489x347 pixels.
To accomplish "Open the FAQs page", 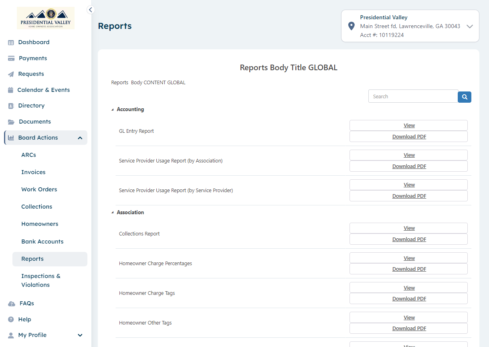I will [x=26, y=303].
